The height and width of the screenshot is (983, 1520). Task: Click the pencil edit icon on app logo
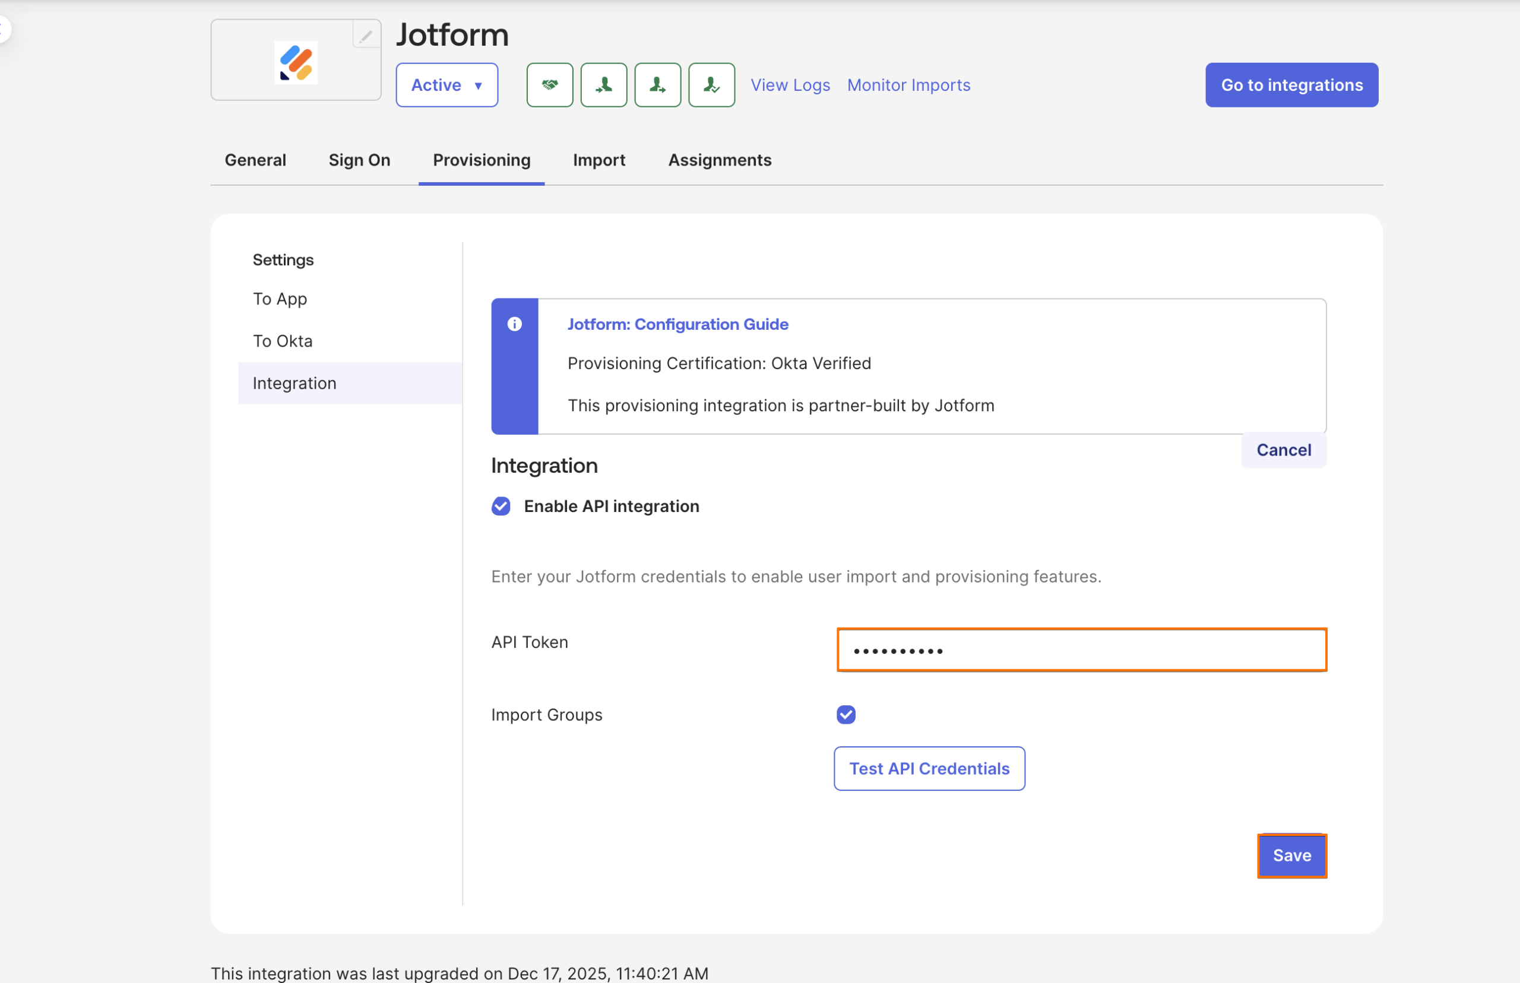(366, 35)
